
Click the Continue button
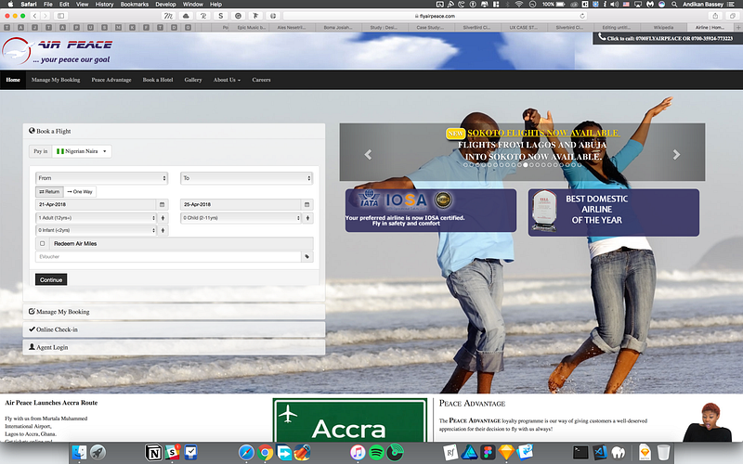(51, 280)
